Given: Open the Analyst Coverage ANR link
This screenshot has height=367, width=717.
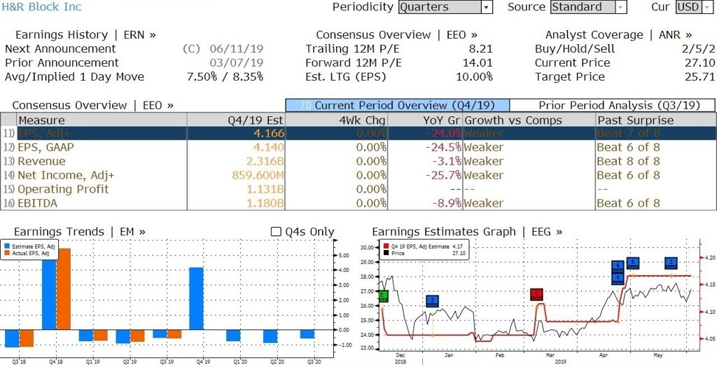Looking at the screenshot, I should click(x=618, y=35).
